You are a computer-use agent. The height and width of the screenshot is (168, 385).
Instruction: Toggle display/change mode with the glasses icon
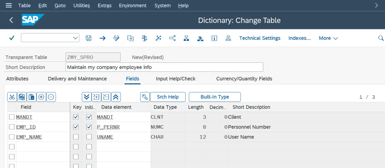[116, 38]
